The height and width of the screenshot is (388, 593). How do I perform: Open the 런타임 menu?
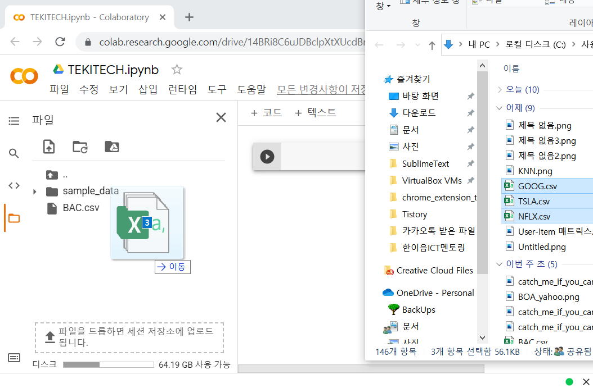[183, 89]
